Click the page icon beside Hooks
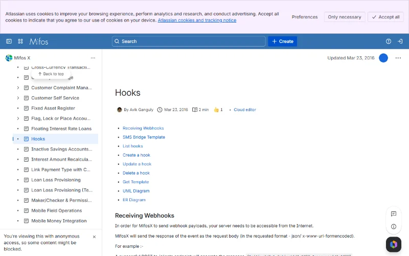This screenshot has width=409, height=256. pos(26,139)
